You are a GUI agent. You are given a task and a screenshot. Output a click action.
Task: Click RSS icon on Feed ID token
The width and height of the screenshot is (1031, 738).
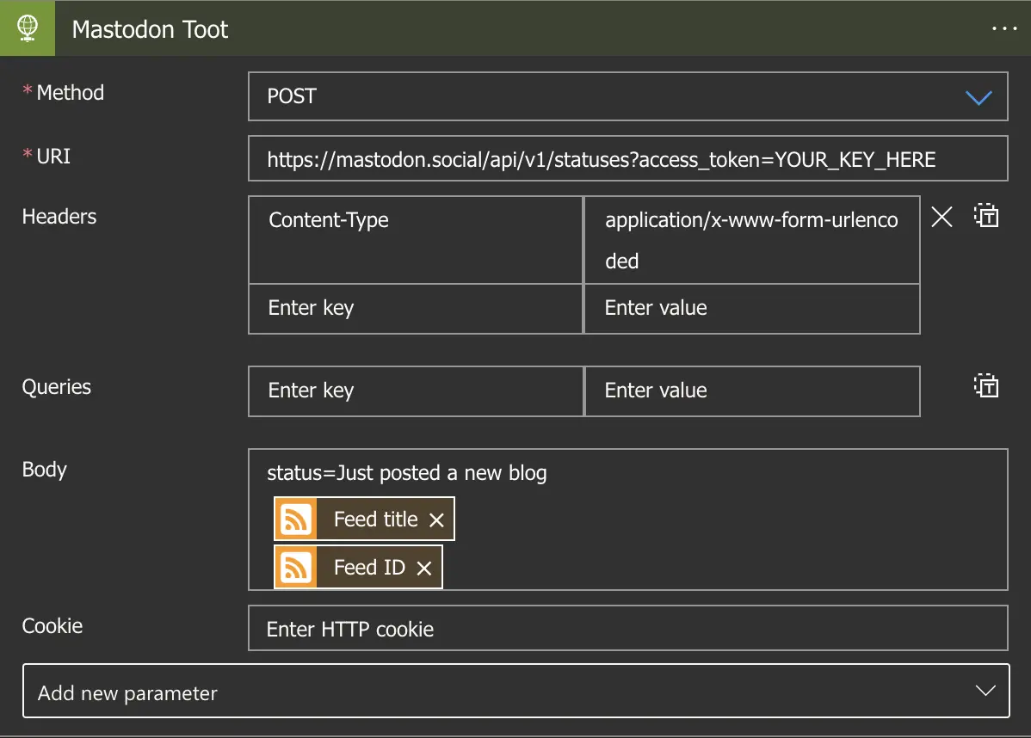tap(296, 567)
